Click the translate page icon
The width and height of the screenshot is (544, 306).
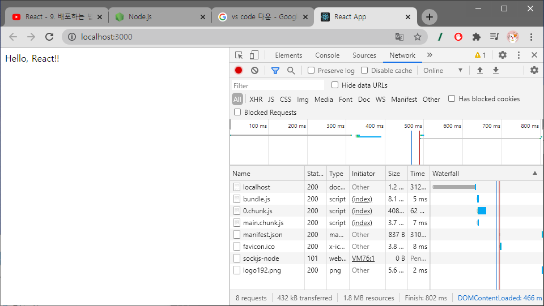(399, 37)
